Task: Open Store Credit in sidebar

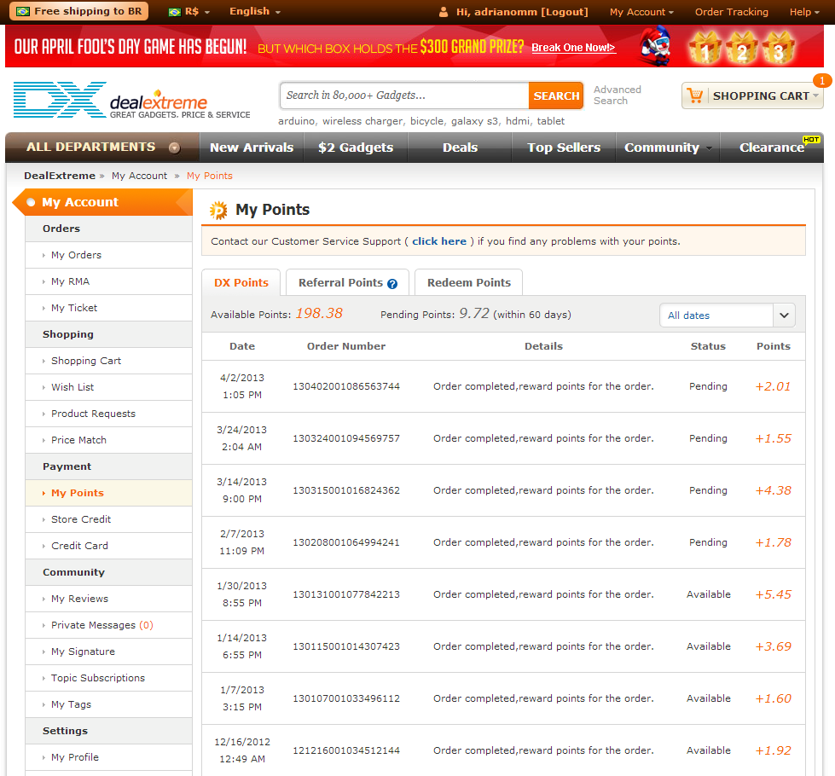Action: (x=108, y=519)
